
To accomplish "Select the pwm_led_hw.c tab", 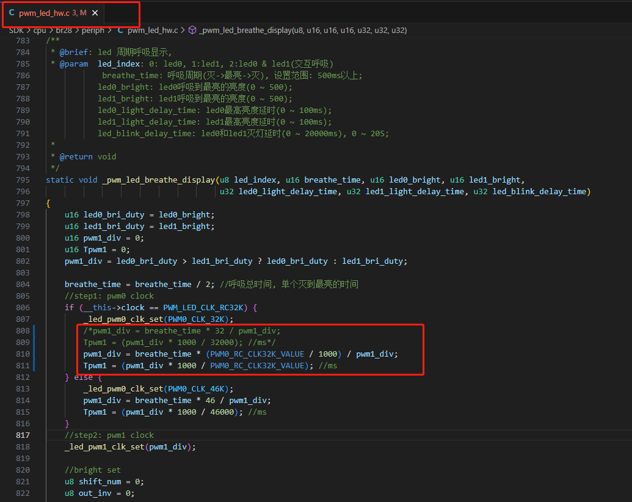I will click(53, 13).
